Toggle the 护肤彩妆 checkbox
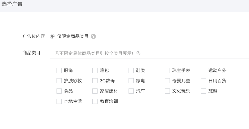Viewport: 249px width, 129px height. [59, 81]
